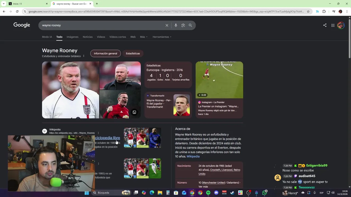Screen dimensions: 351x197
Task: Select the Información general chip
Action: click(106, 53)
